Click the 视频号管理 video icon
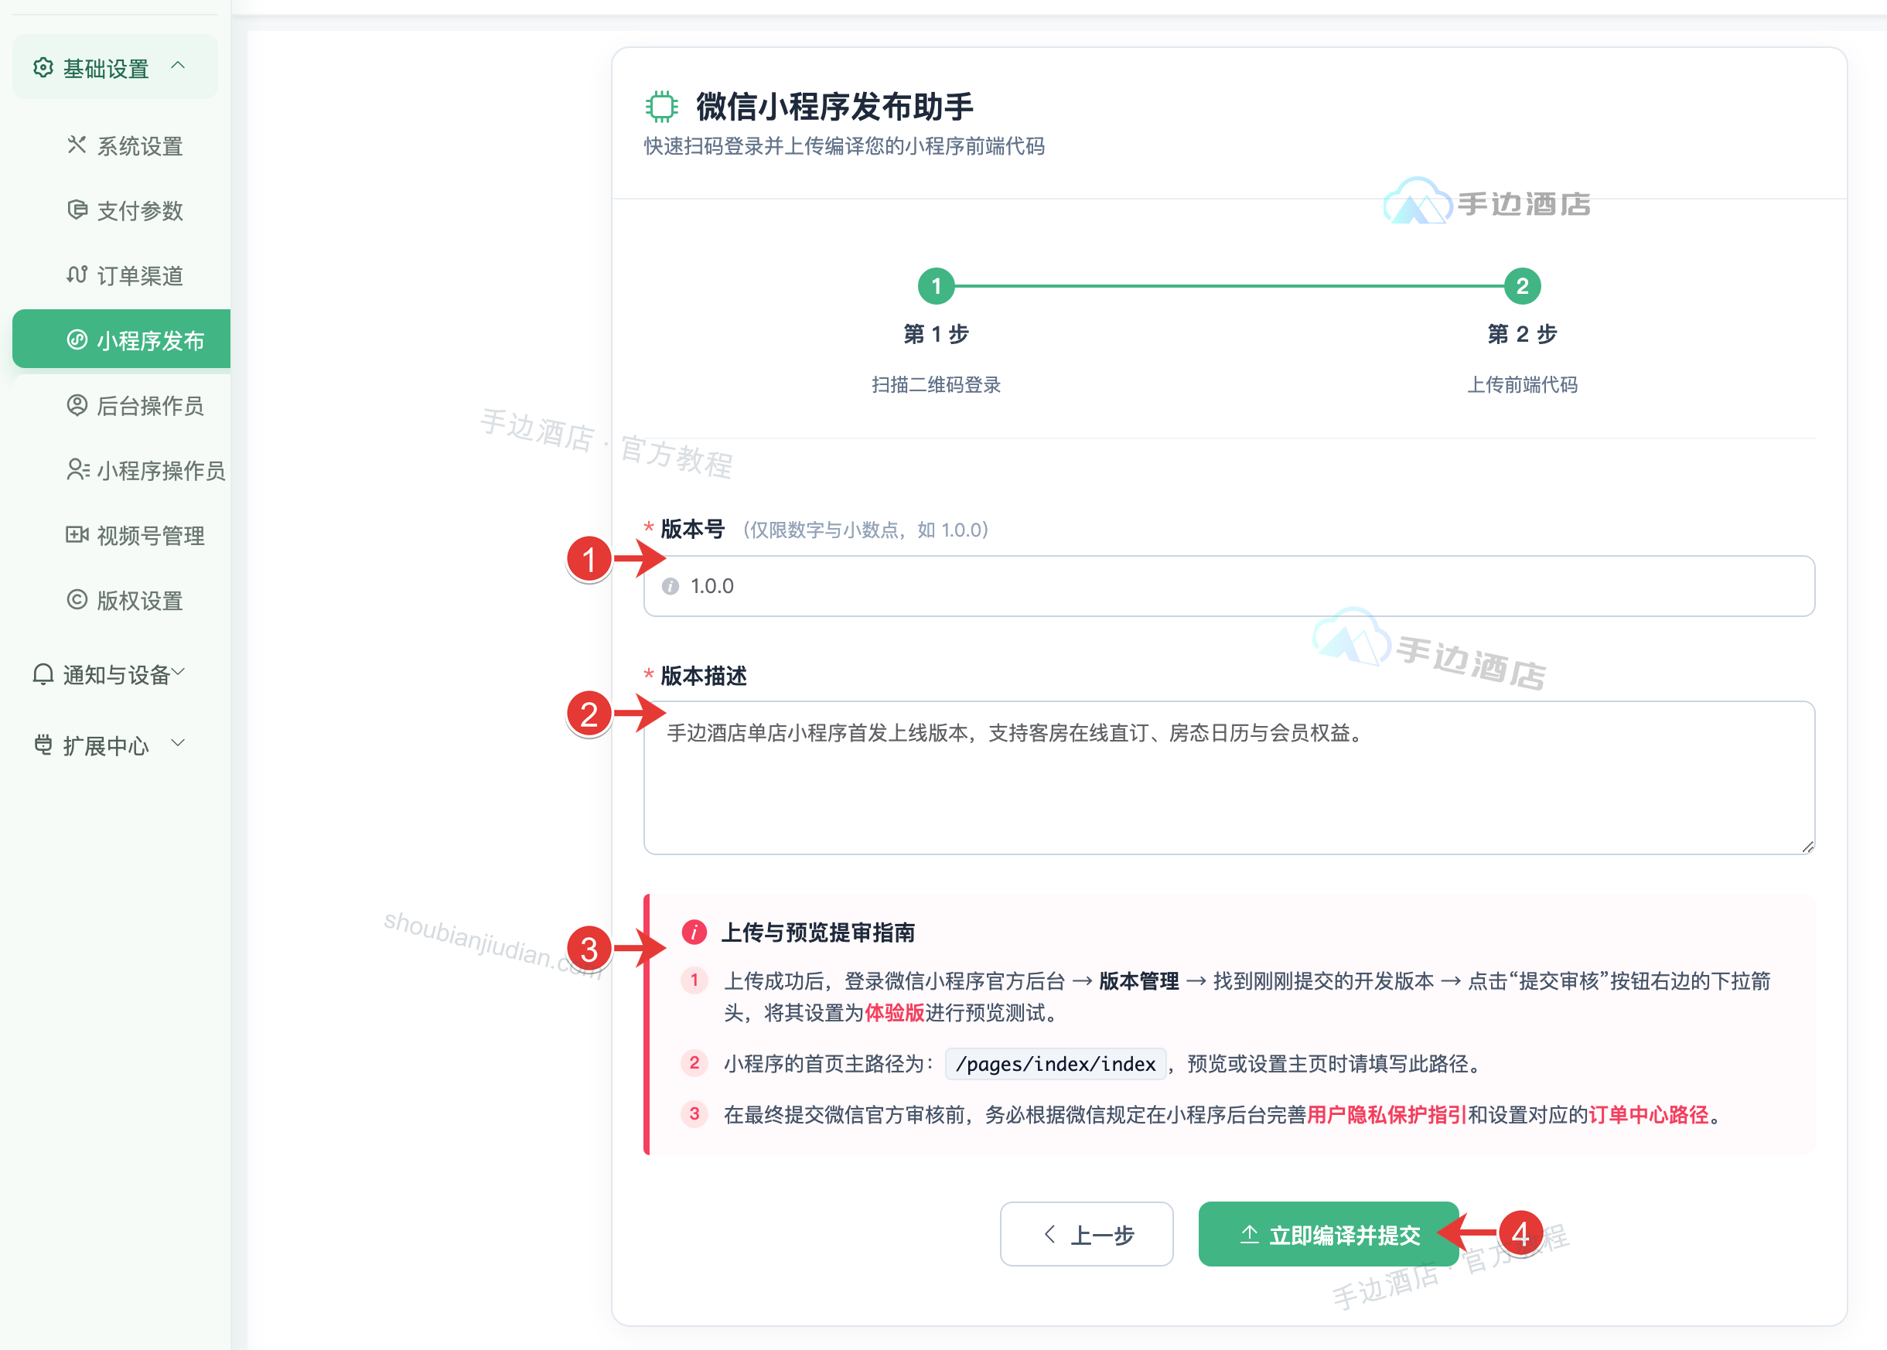 77,534
